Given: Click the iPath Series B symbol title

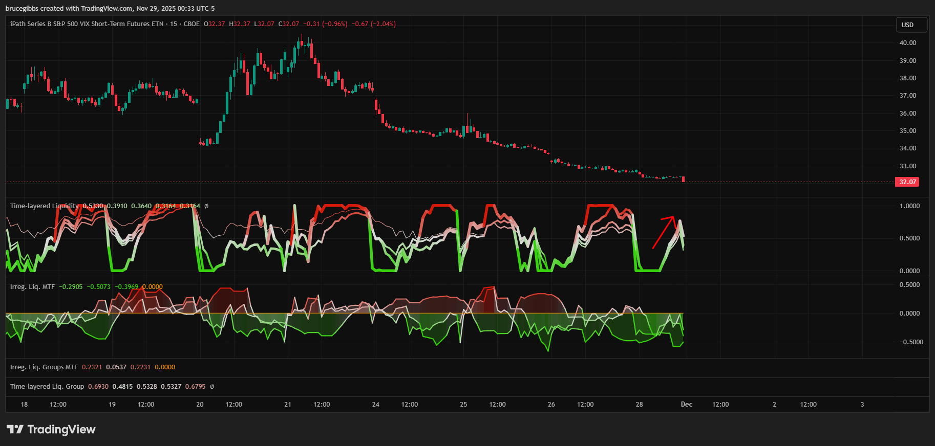Looking at the screenshot, I should [87, 24].
